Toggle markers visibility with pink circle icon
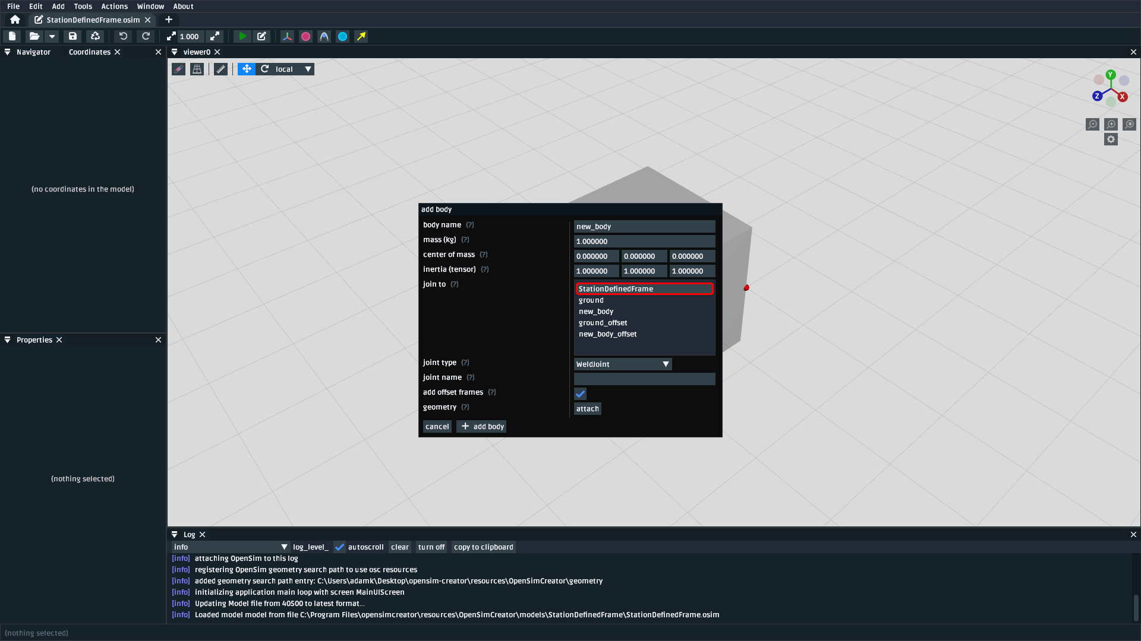 (305, 36)
